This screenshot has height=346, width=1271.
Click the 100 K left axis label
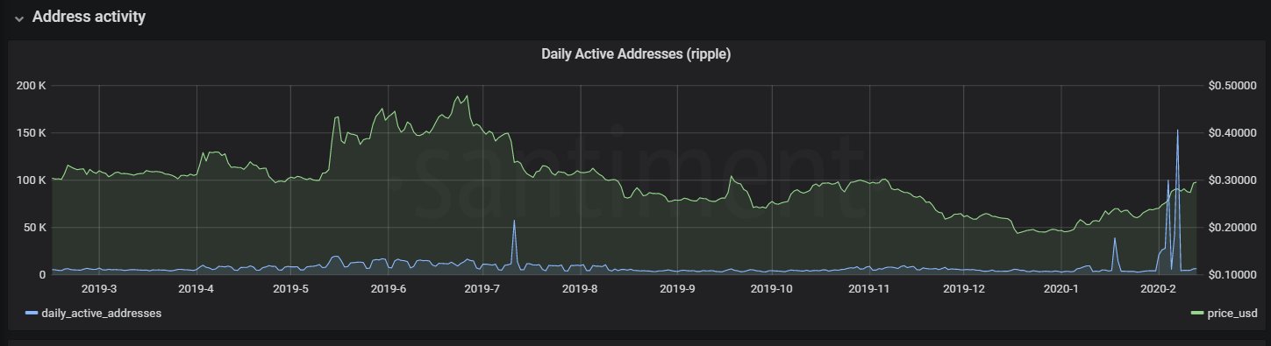coord(31,180)
